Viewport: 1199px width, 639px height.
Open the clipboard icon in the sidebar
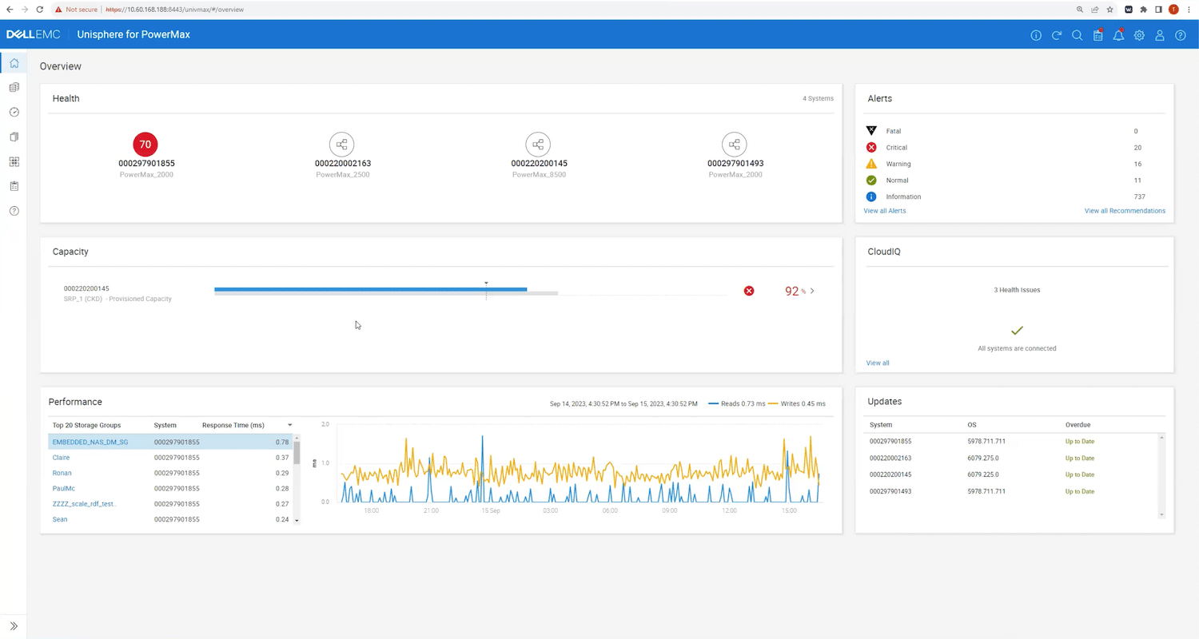point(14,186)
